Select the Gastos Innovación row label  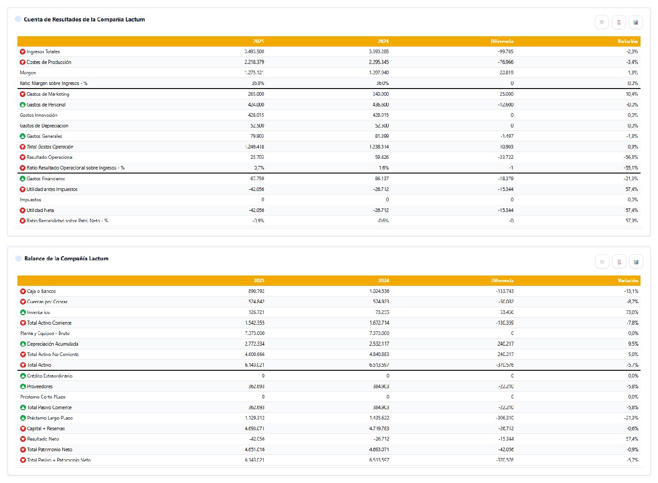pos(38,115)
